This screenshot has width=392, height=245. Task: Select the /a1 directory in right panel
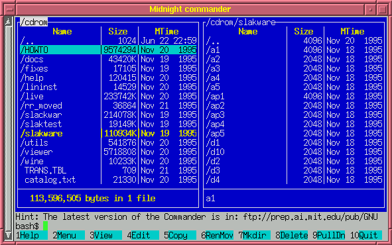[x=294, y=50]
